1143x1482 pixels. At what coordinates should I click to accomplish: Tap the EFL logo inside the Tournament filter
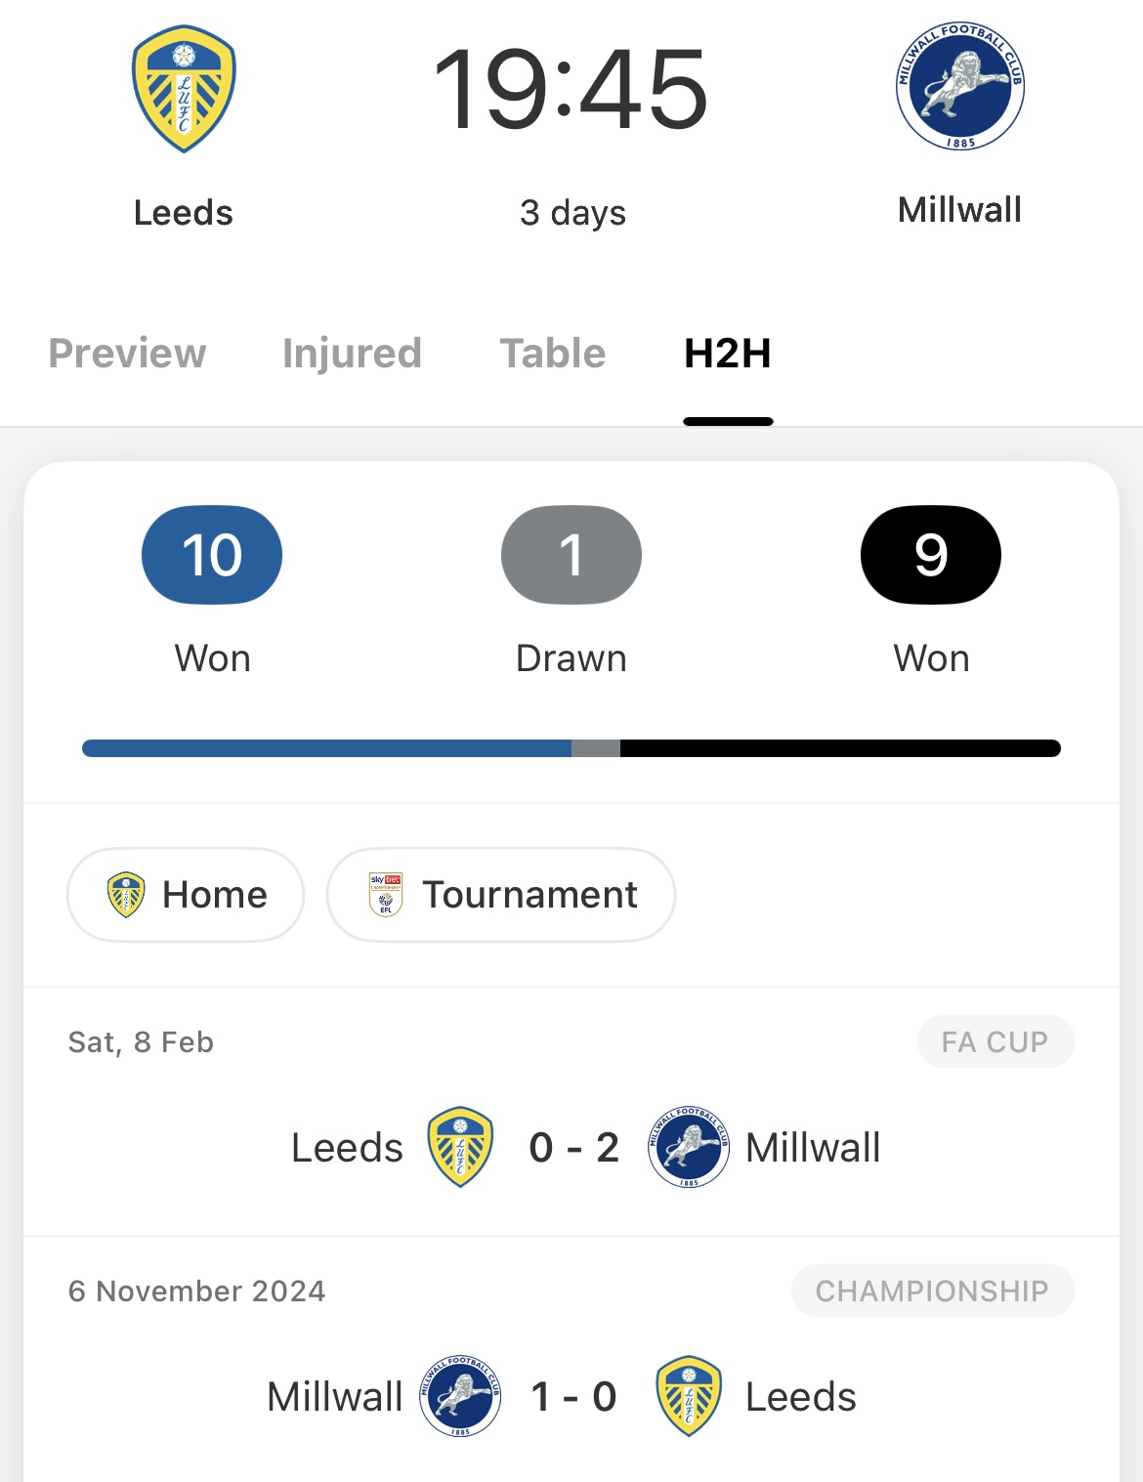point(386,895)
